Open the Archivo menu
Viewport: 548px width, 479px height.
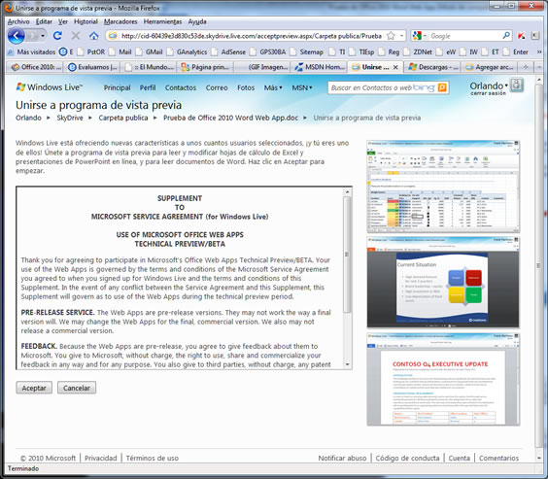pyautogui.click(x=18, y=21)
